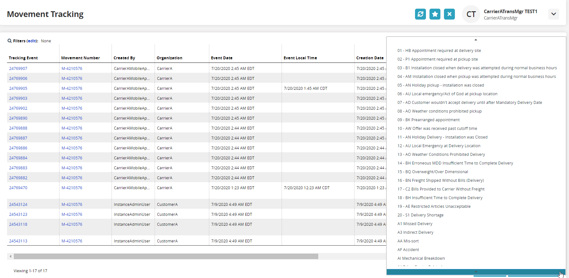Sort by Movement Number column header
This screenshot has height=278, width=569.
pyautogui.click(x=80, y=58)
